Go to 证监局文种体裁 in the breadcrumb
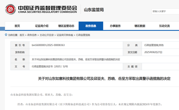Viewport: 179px width, 110px height. (65, 35)
